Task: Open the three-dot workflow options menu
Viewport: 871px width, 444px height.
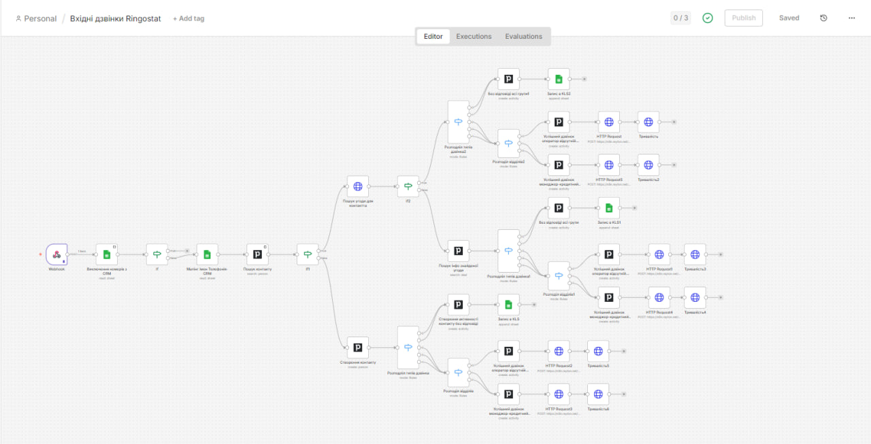Action: click(x=851, y=18)
